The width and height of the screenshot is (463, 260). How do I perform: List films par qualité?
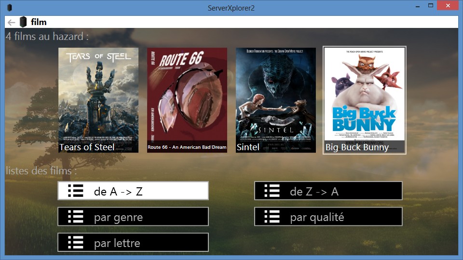328,217
